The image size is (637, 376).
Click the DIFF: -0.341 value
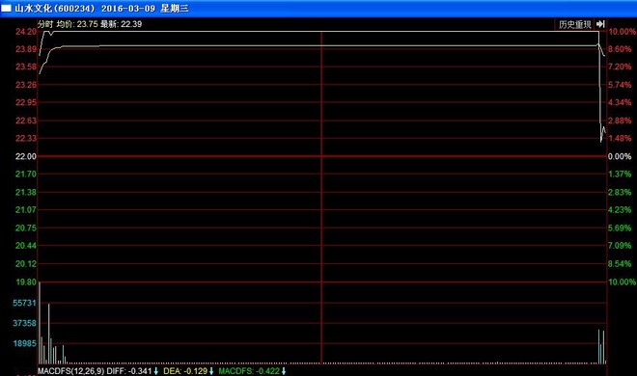(x=129, y=371)
